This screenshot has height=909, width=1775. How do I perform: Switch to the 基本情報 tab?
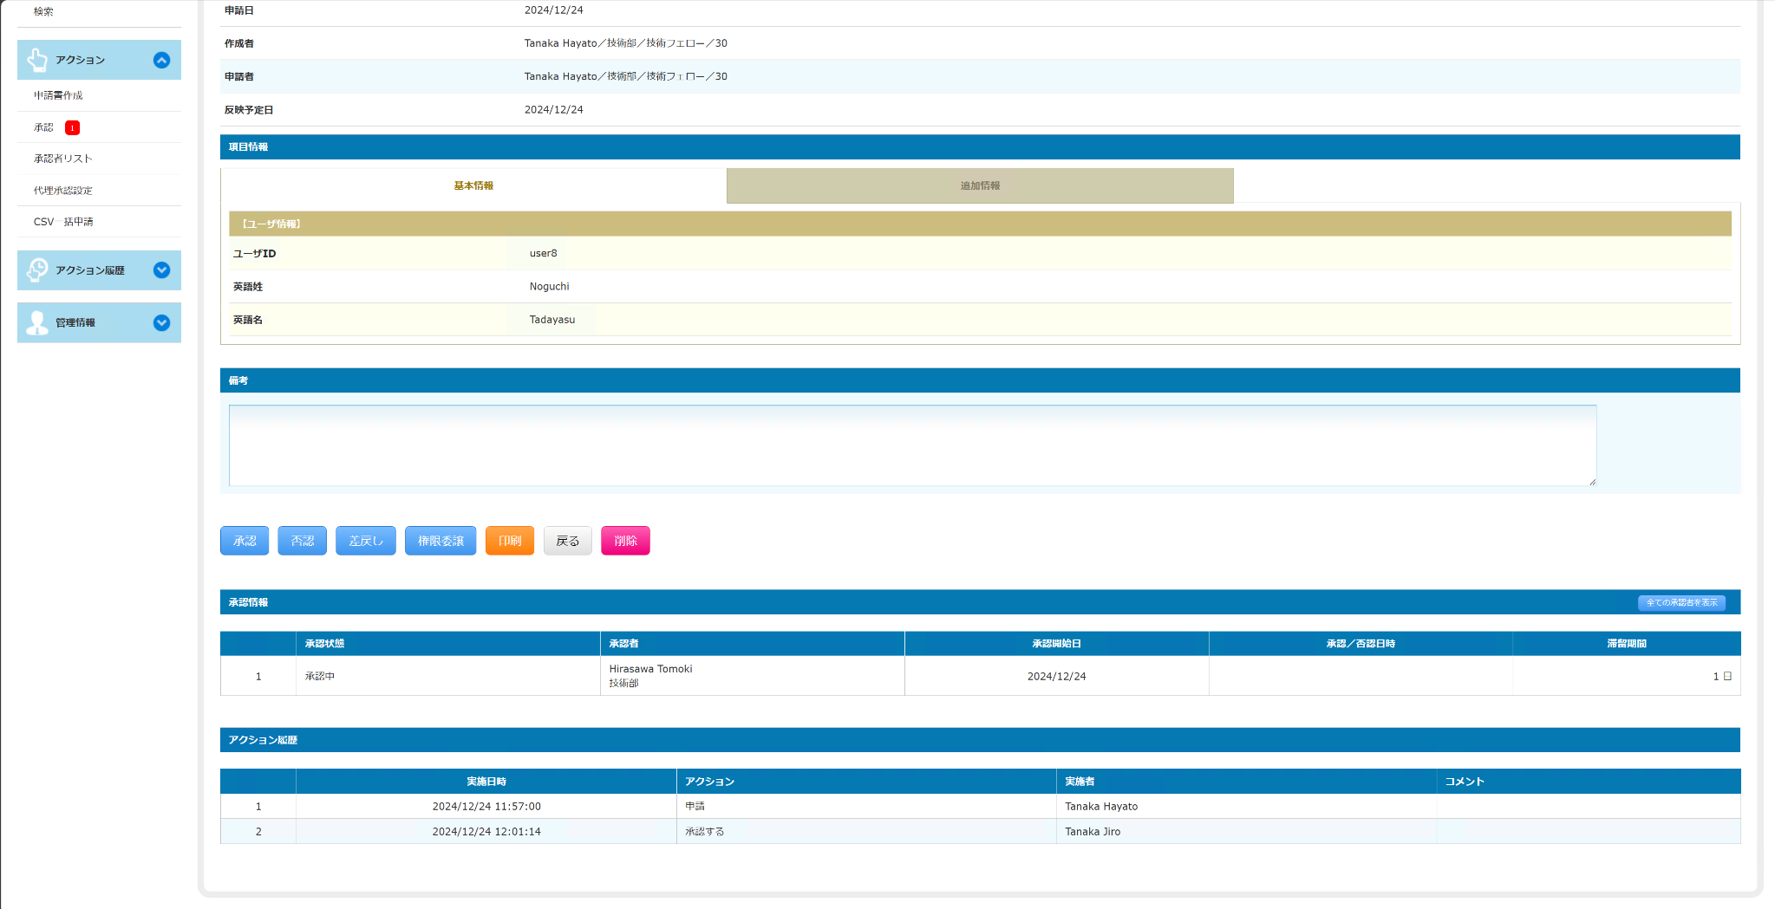coord(473,185)
